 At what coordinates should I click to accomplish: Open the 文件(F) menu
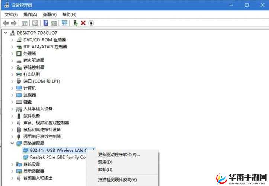coord(11,15)
